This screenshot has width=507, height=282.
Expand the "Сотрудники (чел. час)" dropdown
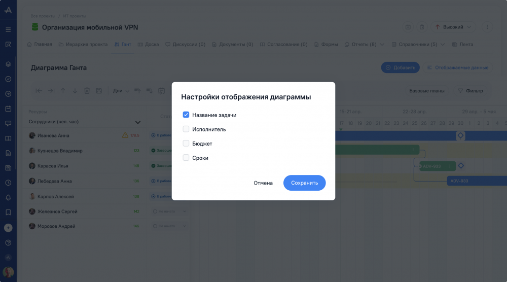tap(137, 122)
